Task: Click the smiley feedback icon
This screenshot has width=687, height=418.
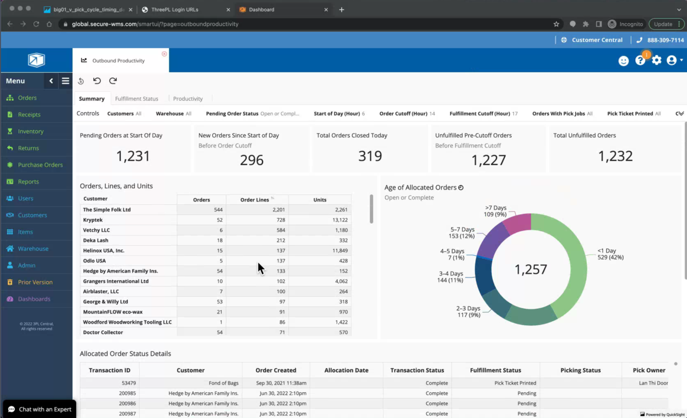Action: coord(623,61)
